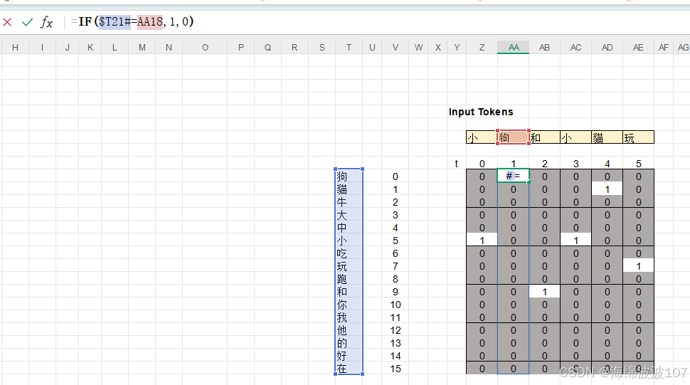
Task: Cancel the formula edit with the red X
Action: click(x=7, y=22)
